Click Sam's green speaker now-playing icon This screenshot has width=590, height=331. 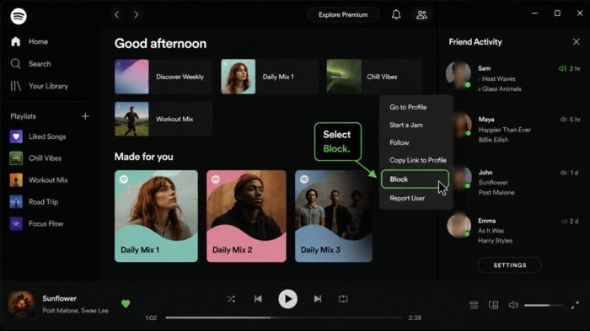click(x=562, y=68)
